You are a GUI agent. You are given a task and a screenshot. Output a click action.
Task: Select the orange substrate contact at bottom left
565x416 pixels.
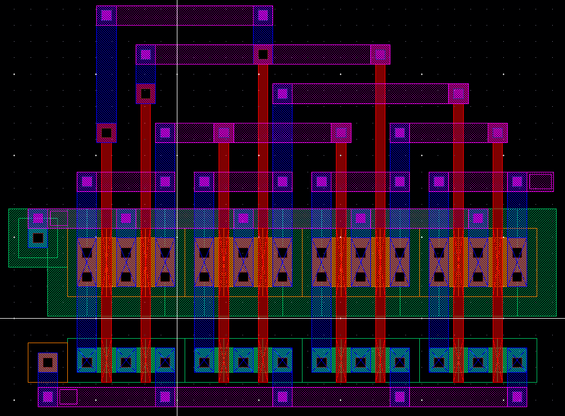[48, 363]
